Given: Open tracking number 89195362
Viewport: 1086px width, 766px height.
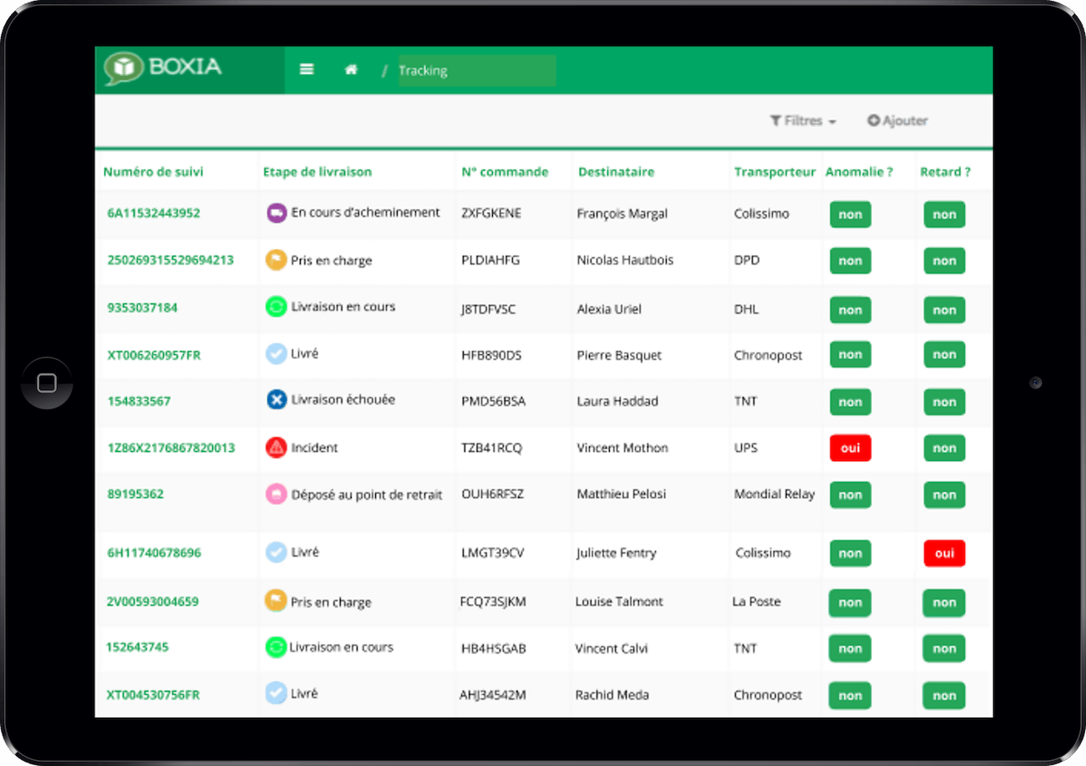Looking at the screenshot, I should (135, 494).
